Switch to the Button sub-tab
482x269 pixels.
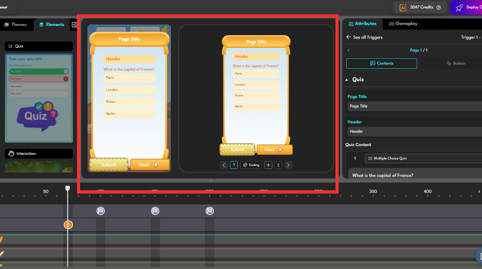point(455,63)
